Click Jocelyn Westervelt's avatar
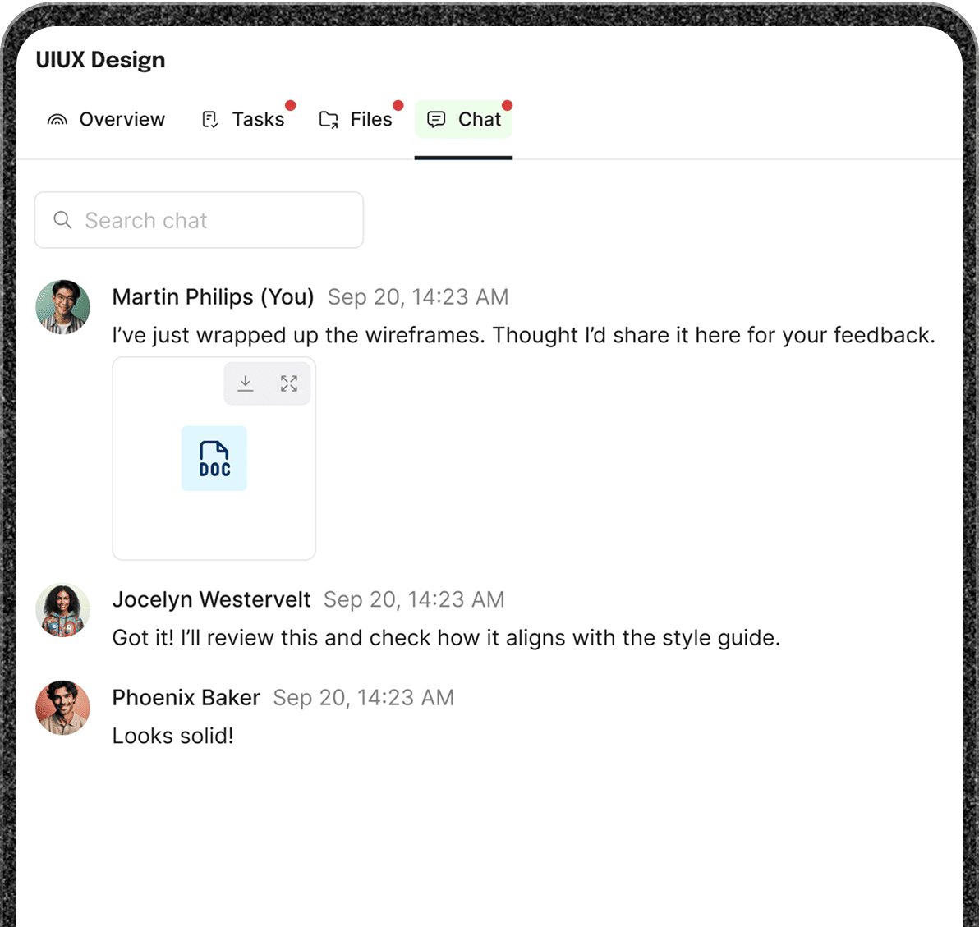 coord(62,610)
